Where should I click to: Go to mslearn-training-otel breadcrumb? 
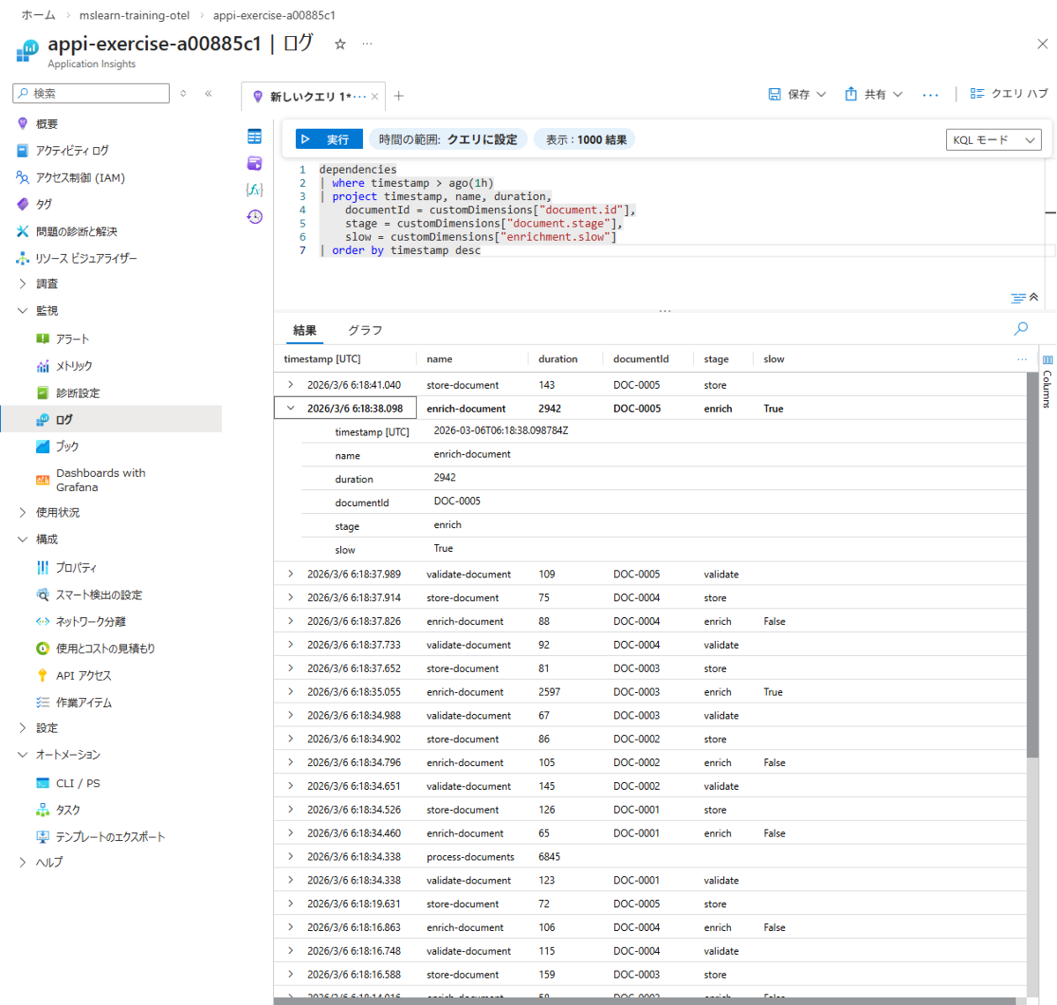tap(135, 15)
